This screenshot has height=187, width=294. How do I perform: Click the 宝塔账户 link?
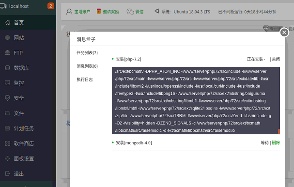(82, 12)
